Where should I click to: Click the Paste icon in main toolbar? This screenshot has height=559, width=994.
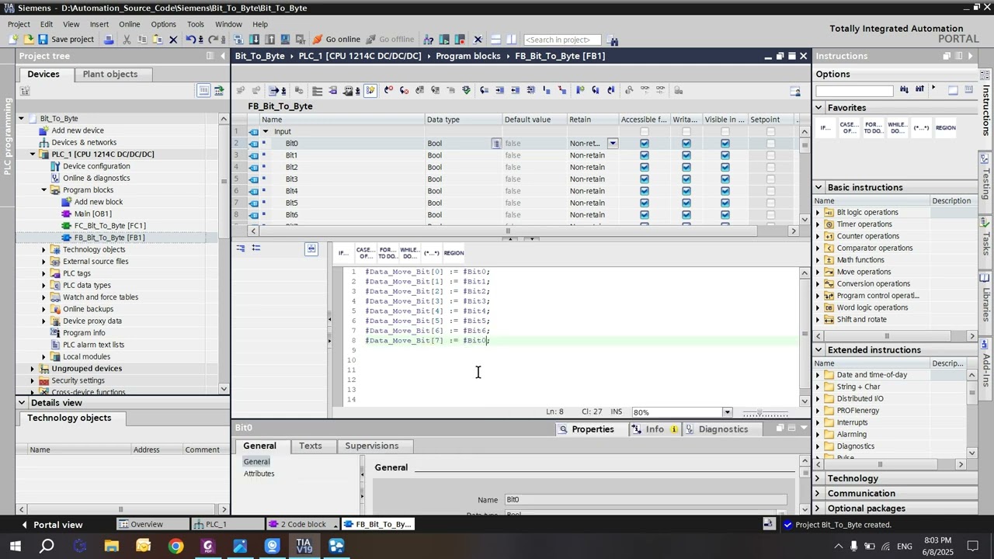coord(158,40)
